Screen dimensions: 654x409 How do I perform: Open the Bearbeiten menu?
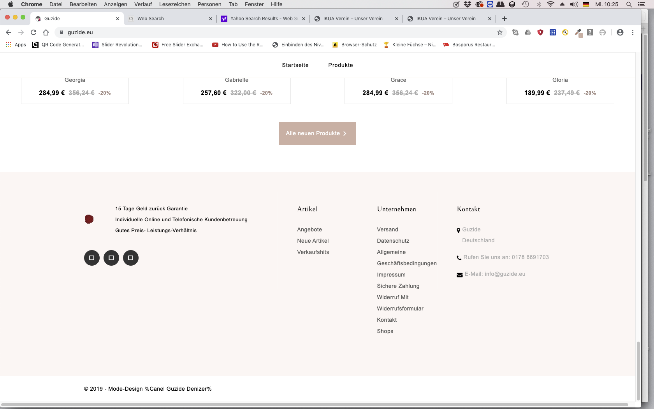pyautogui.click(x=83, y=4)
